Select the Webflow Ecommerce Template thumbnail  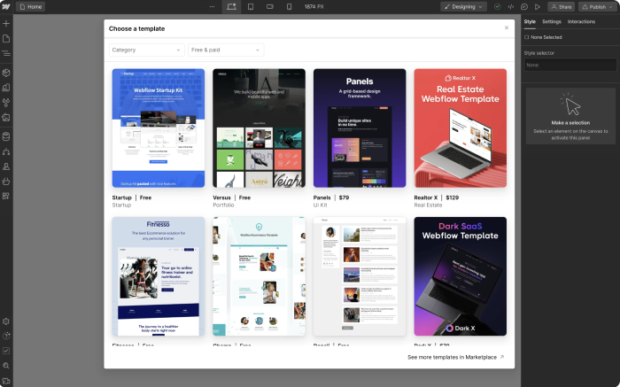point(259,276)
